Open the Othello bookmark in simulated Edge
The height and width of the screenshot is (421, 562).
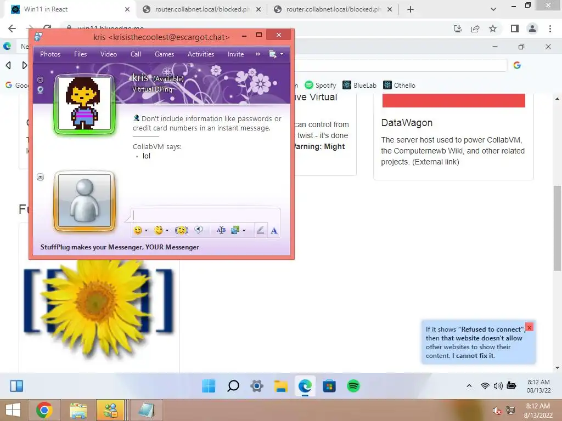point(399,85)
